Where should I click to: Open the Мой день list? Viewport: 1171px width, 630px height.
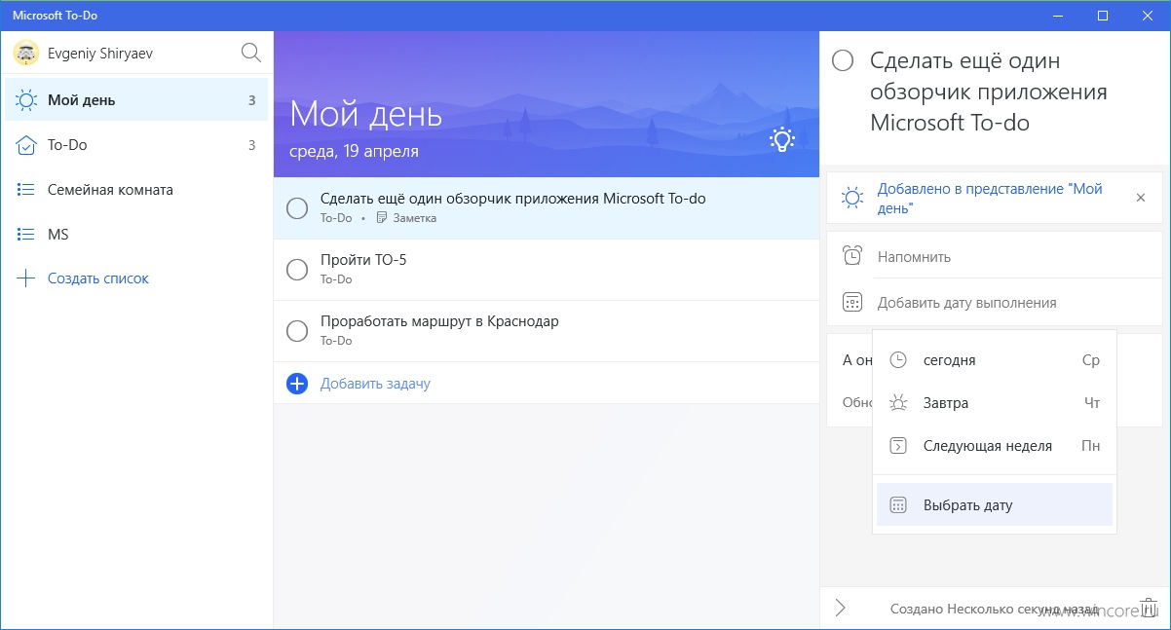coord(136,100)
